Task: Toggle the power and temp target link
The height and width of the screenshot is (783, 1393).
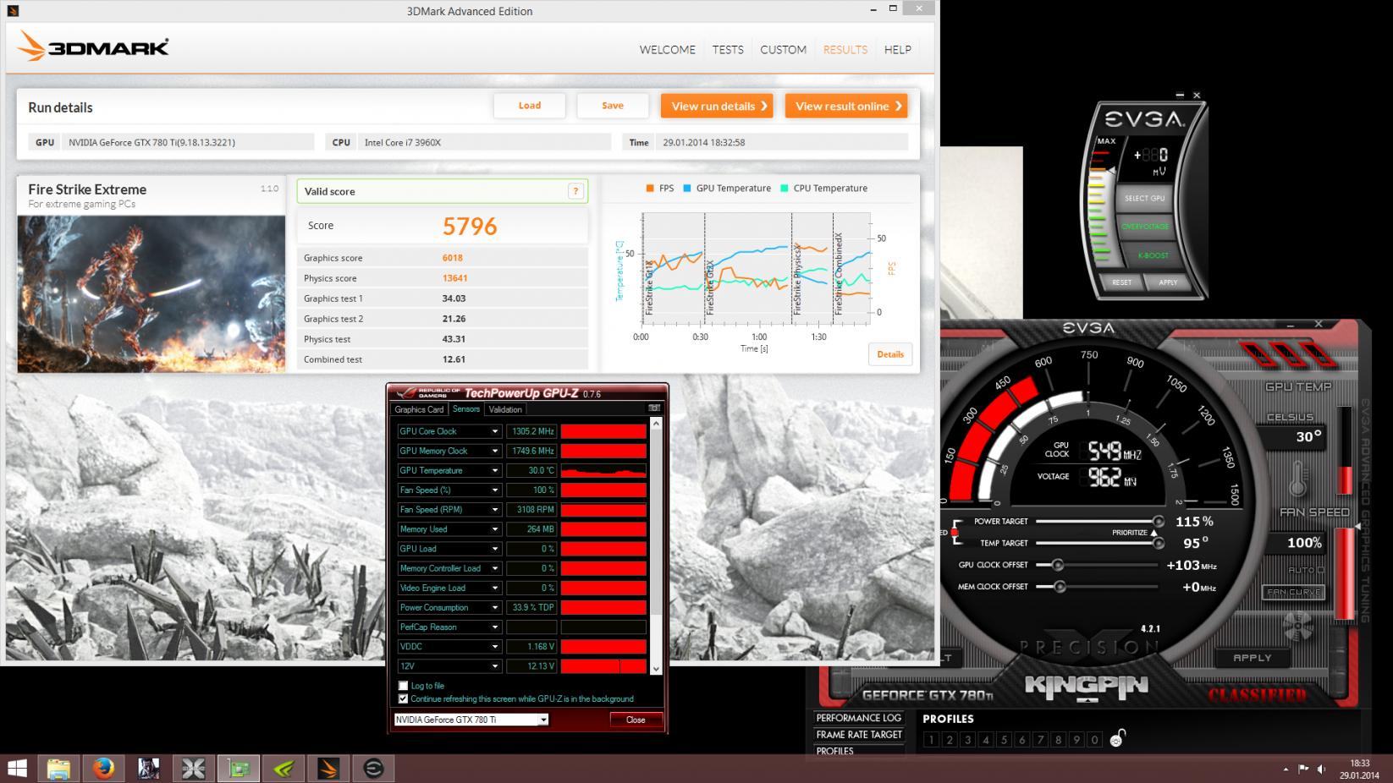Action: (955, 532)
